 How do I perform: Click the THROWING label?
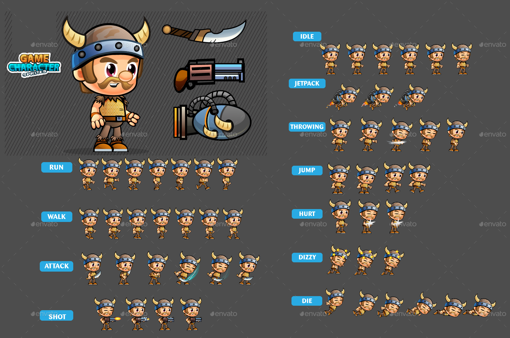click(307, 127)
